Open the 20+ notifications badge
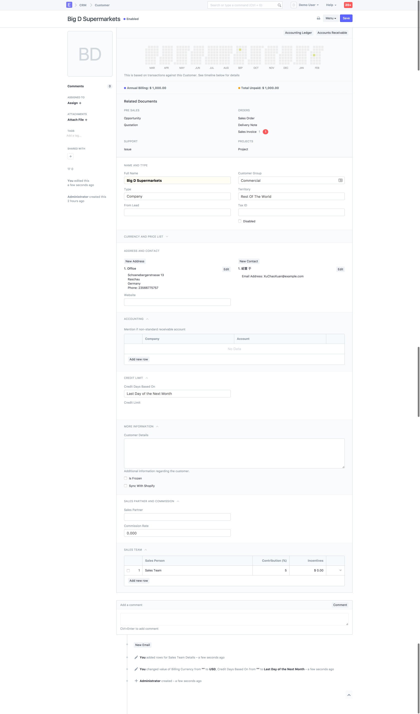Viewport: 420px width, 714px height. [348, 5]
